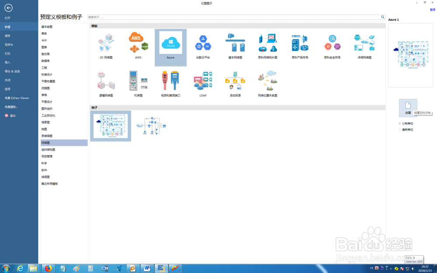Viewport: 437px width, 273px height.
Task: Select 基本绘图 category
Action: click(47, 27)
